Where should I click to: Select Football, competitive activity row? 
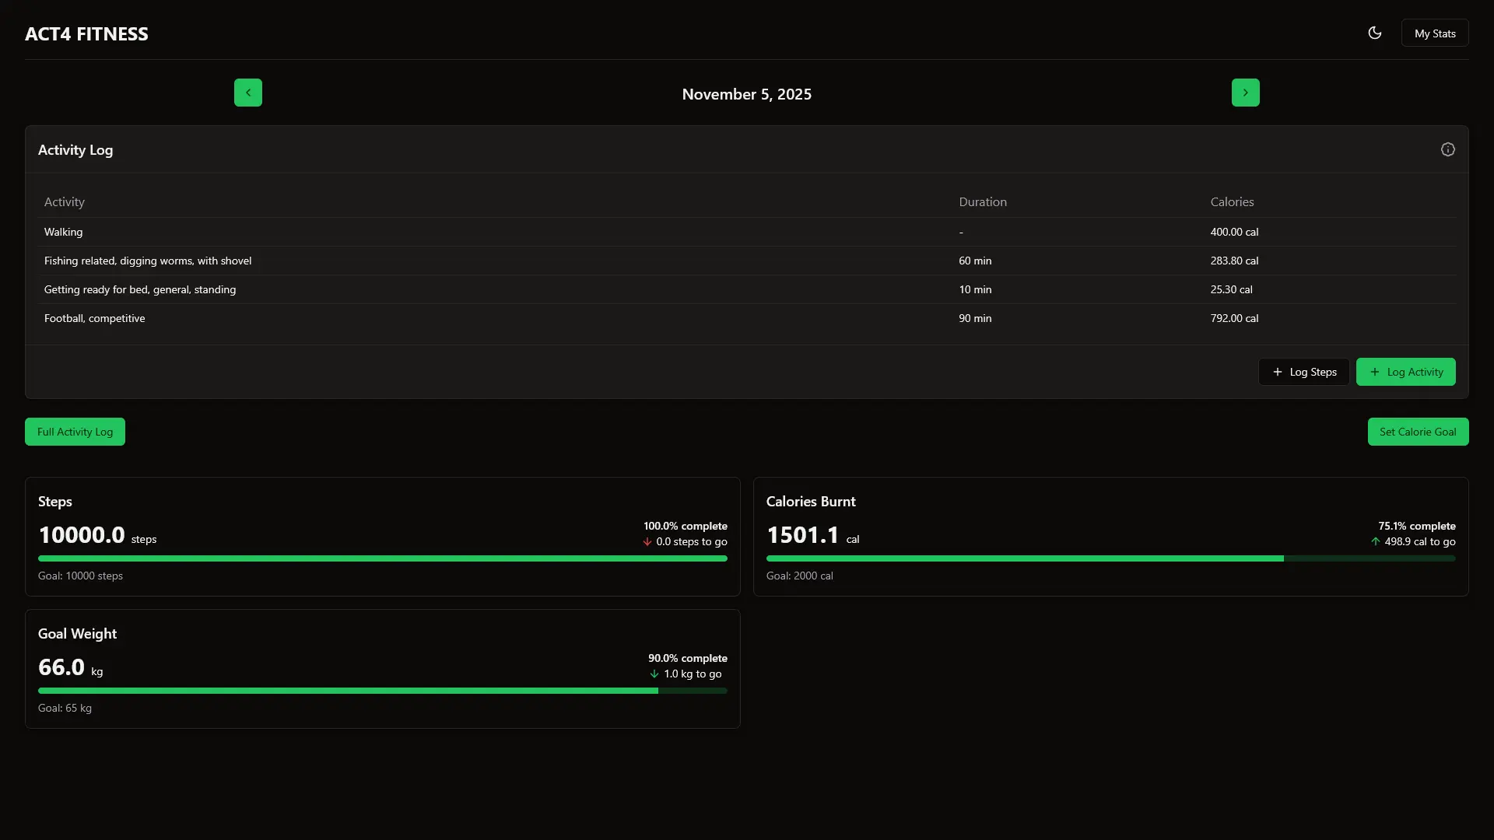[x=94, y=318]
